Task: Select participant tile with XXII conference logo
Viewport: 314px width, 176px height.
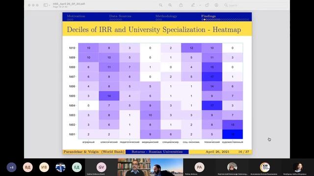Action: [265, 167]
